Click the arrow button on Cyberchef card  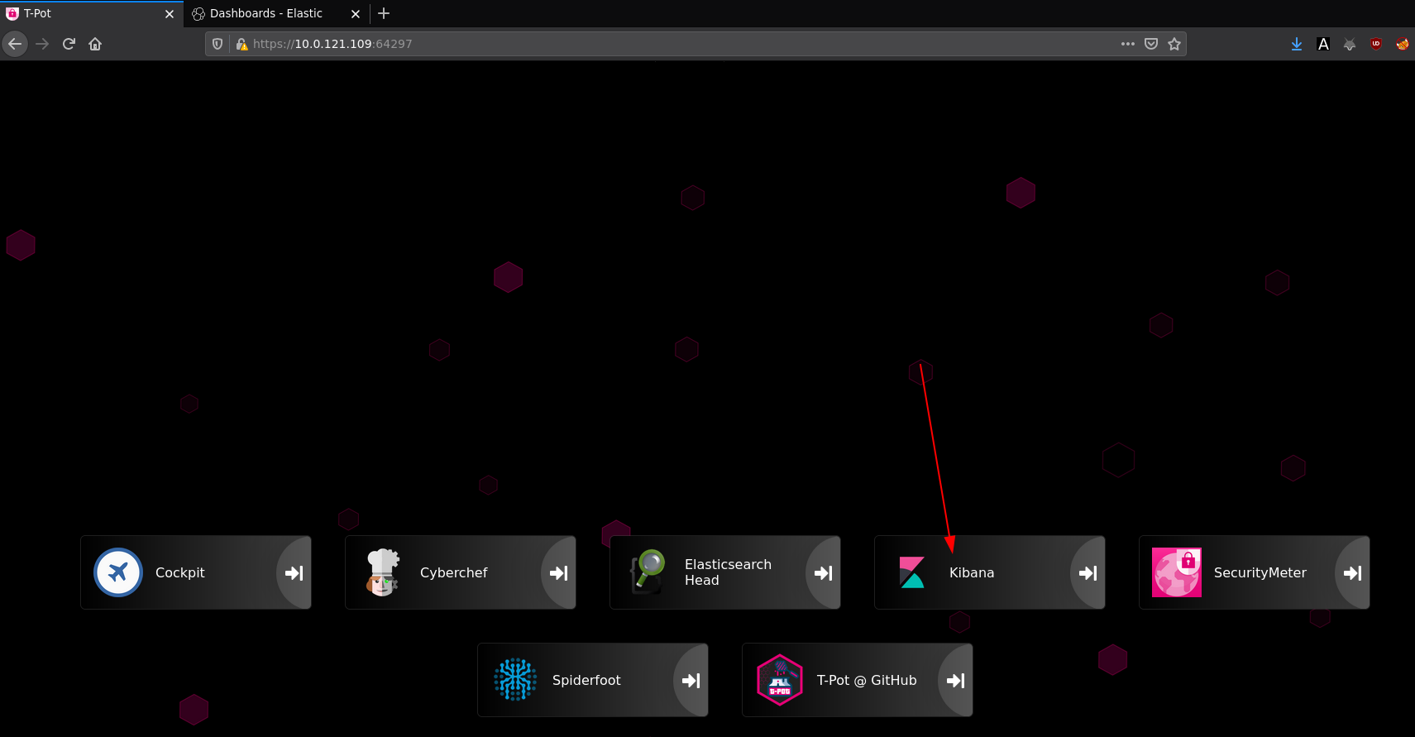[x=559, y=572]
